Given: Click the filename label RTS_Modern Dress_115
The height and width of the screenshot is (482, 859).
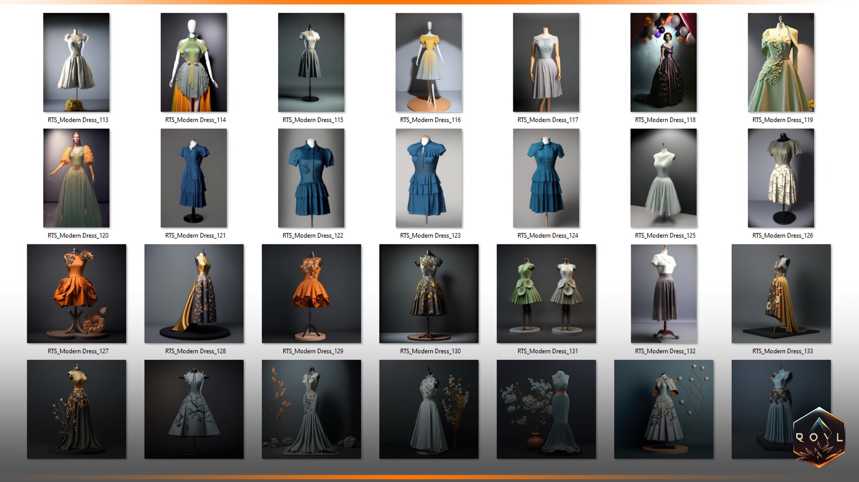Looking at the screenshot, I should click(x=313, y=120).
